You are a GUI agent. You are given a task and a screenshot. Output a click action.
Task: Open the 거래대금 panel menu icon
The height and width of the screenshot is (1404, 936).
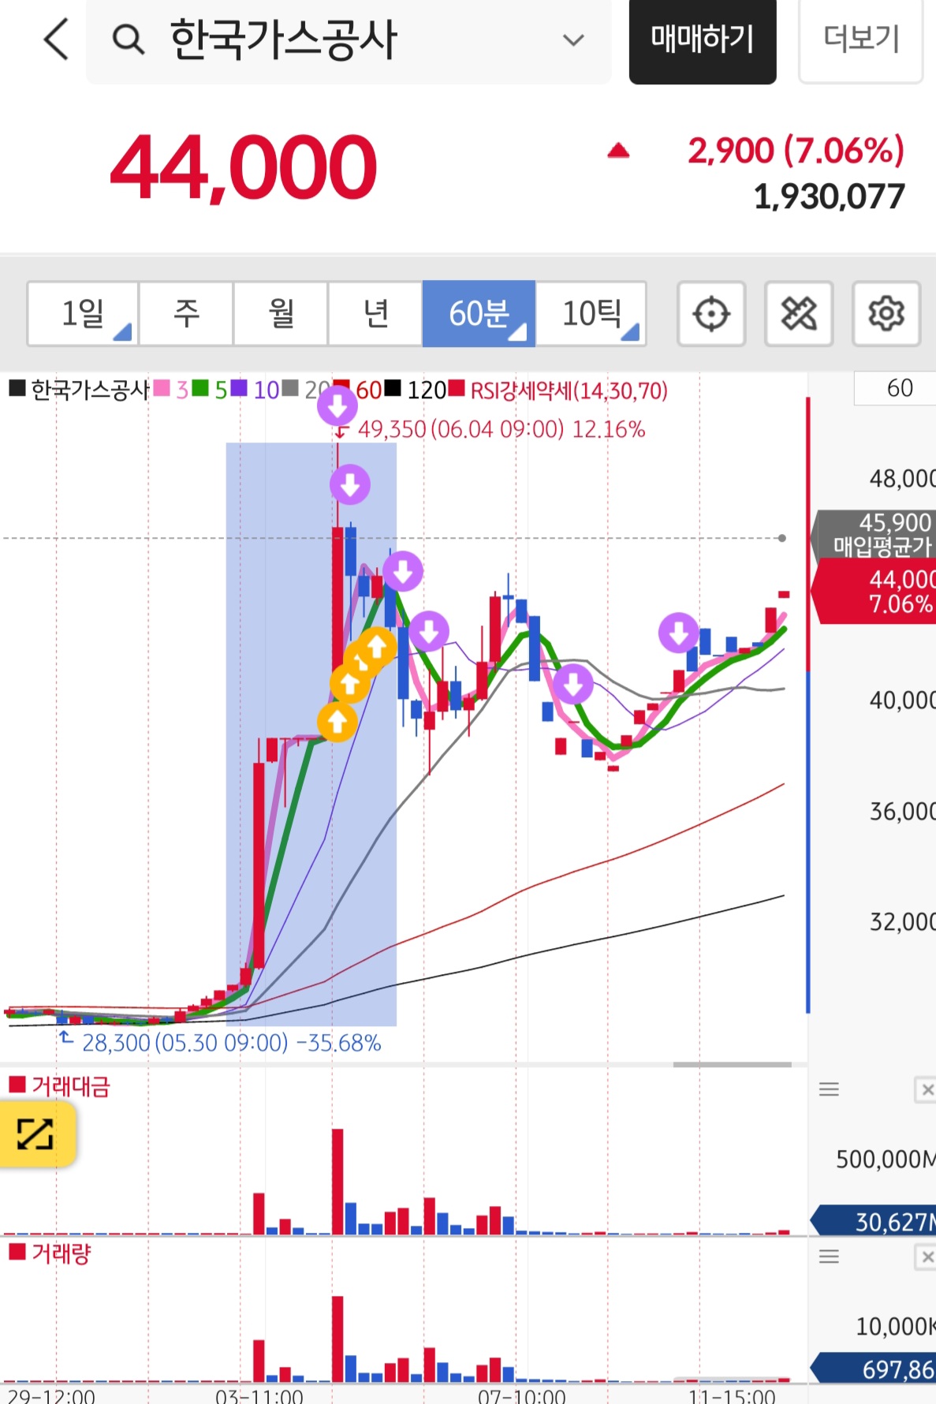pyautogui.click(x=829, y=1089)
